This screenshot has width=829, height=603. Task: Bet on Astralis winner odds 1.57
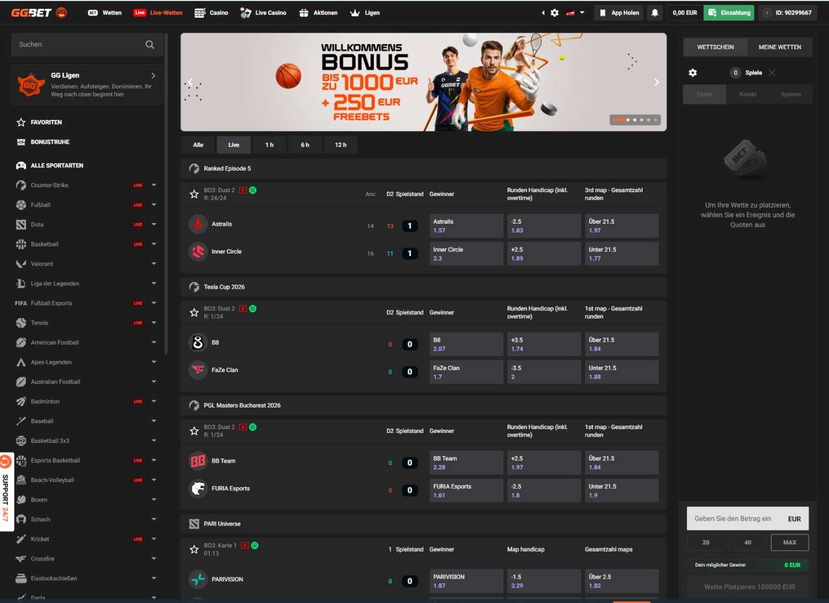pyautogui.click(x=466, y=226)
